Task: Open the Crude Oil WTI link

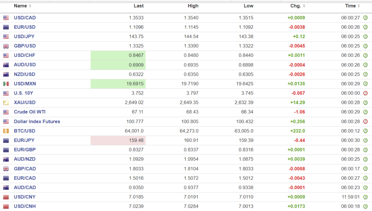Action: pos(29,112)
